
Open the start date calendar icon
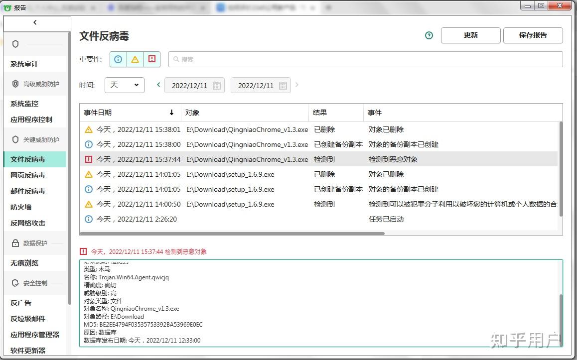[216, 85]
